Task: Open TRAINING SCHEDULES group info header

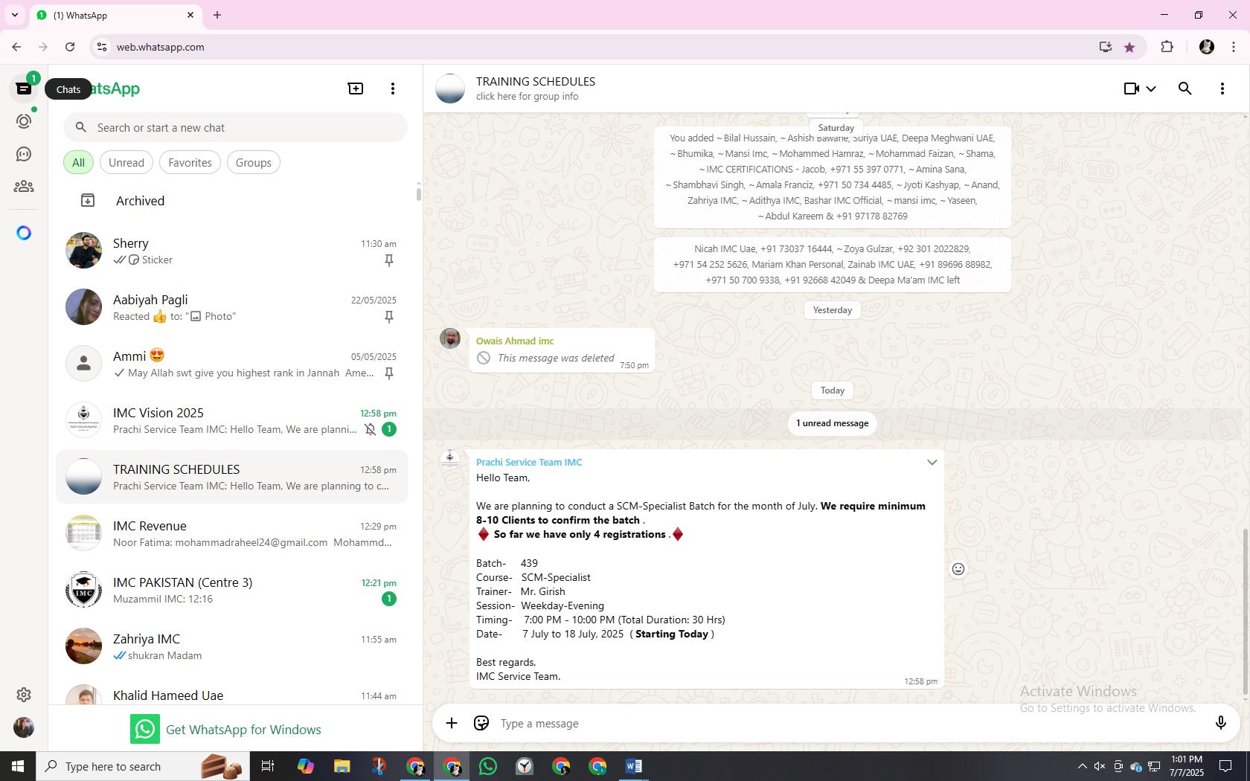Action: pos(536,89)
